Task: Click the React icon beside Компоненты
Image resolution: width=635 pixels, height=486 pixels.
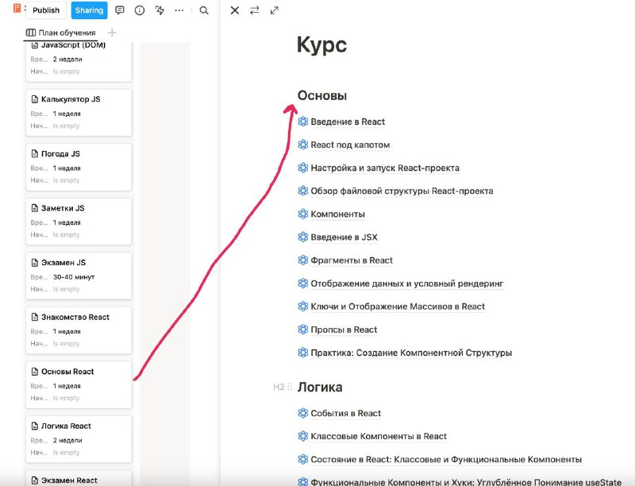Action: pos(303,214)
